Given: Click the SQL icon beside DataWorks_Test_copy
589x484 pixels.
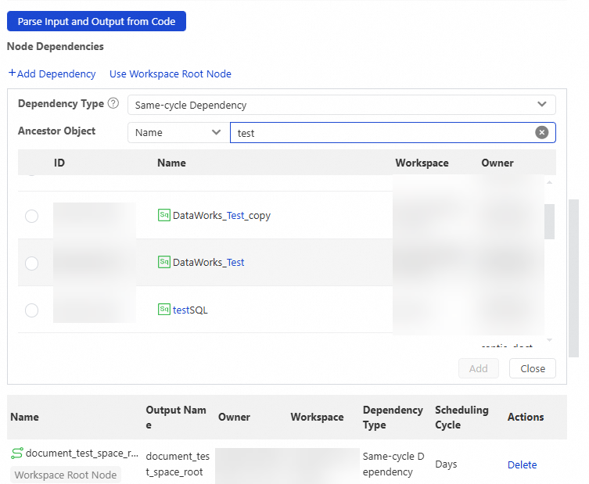Looking at the screenshot, I should pyautogui.click(x=164, y=215).
